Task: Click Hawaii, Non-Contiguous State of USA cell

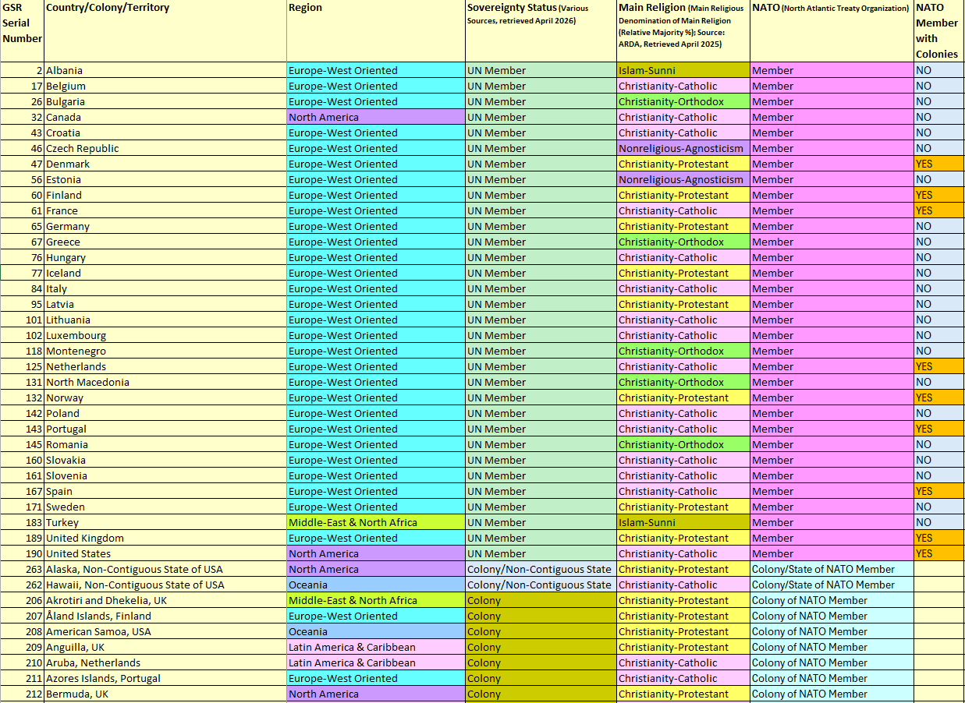Action: pos(165,585)
